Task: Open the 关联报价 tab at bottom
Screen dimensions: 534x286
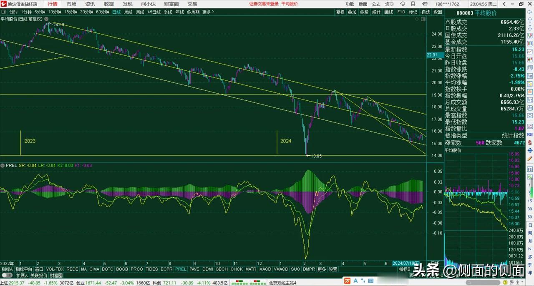Action: 39,276
